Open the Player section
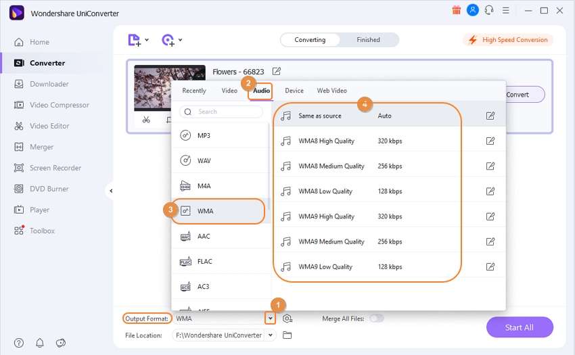The image size is (575, 355). tap(32, 210)
